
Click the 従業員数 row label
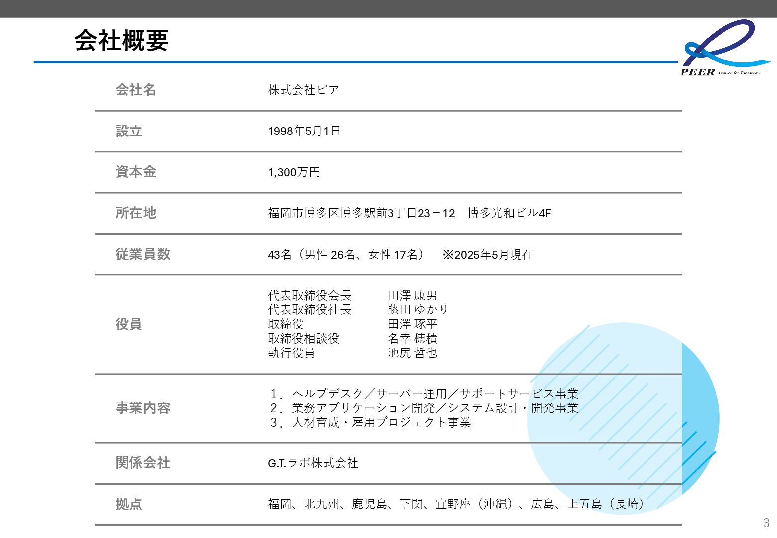143,254
